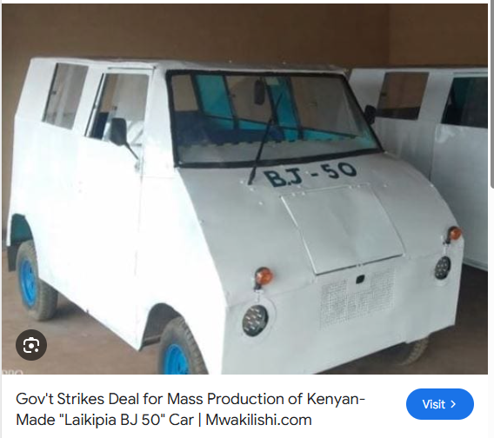The width and height of the screenshot is (494, 438).
Task: Click the Mwakilishi.com source text
Action: [258, 420]
